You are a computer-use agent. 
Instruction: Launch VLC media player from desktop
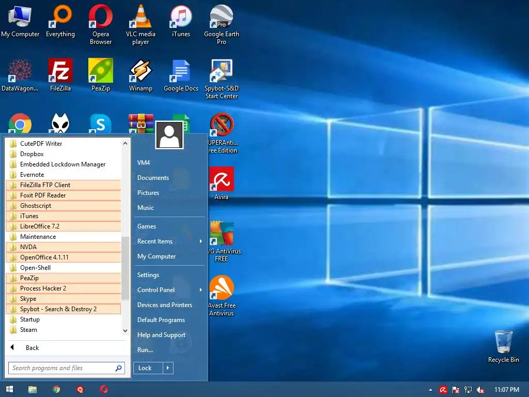click(141, 24)
